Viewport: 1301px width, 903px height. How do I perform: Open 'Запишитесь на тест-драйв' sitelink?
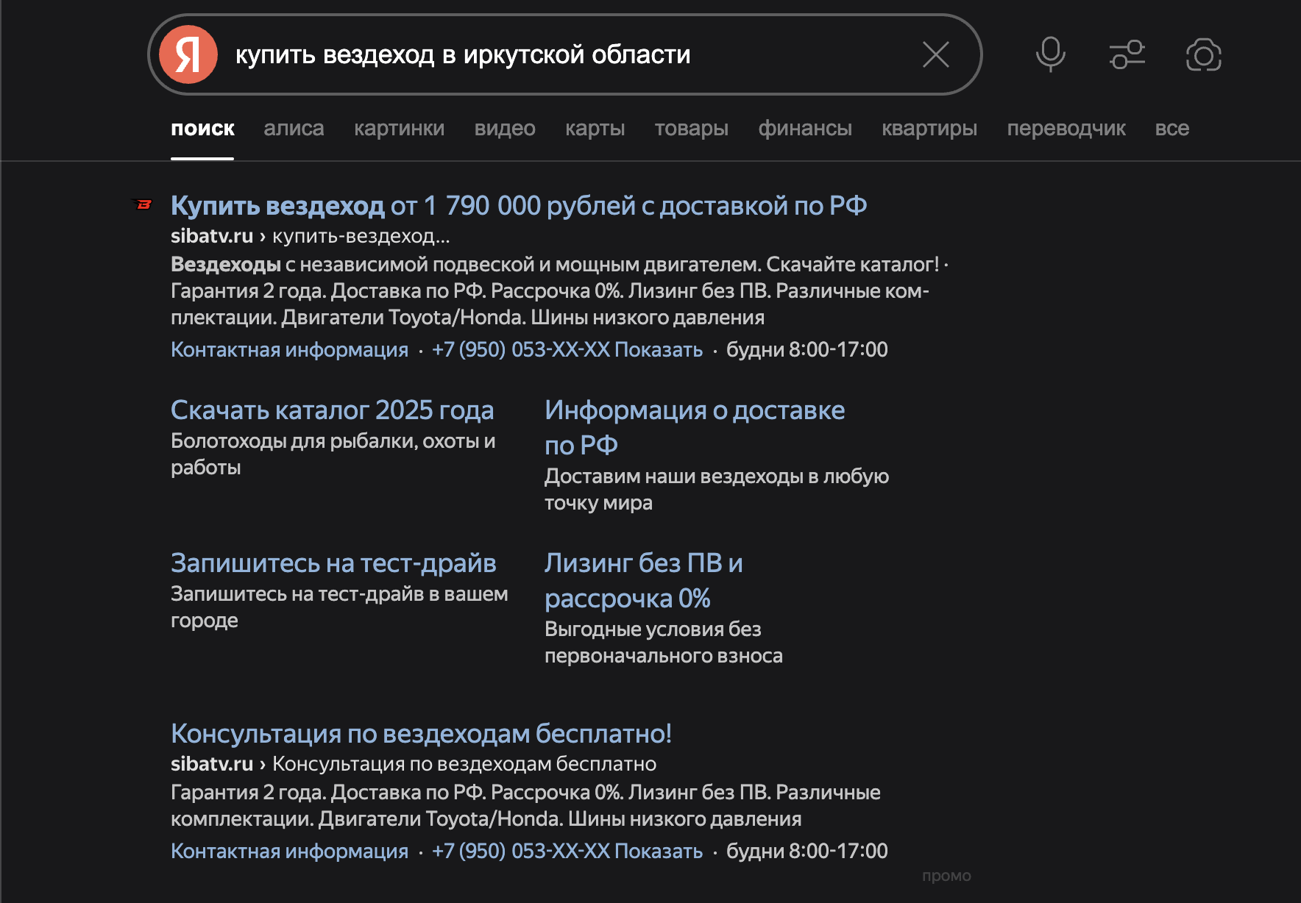(x=333, y=563)
